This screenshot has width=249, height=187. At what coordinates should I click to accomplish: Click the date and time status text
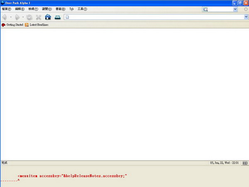coord(224,162)
